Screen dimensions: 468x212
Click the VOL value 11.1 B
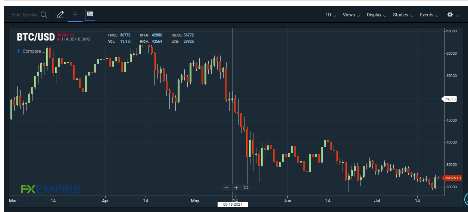(125, 41)
